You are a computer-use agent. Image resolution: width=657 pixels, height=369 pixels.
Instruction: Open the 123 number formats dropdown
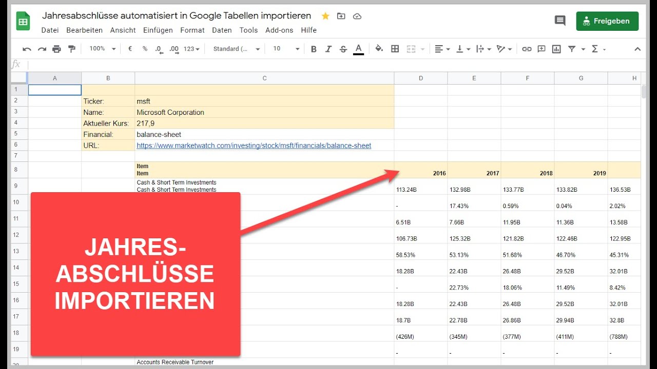pos(191,49)
